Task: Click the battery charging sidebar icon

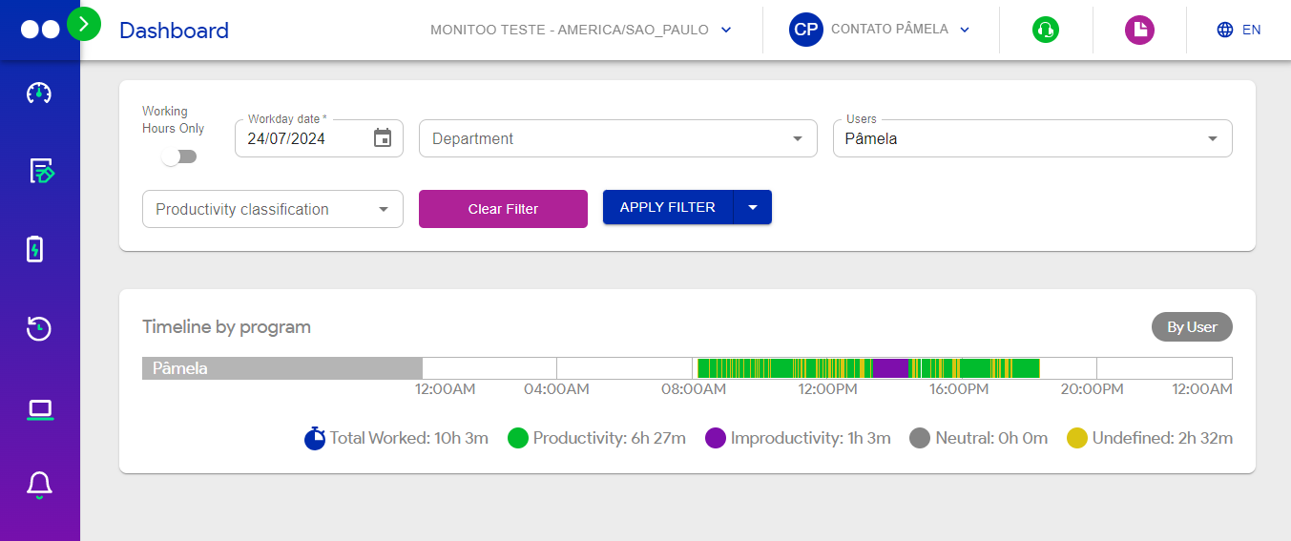Action: click(x=35, y=249)
